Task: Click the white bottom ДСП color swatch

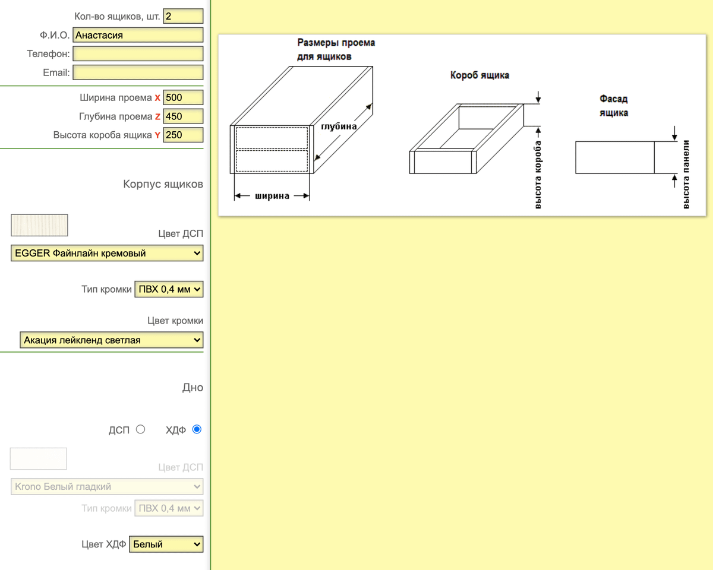Action: (39, 458)
